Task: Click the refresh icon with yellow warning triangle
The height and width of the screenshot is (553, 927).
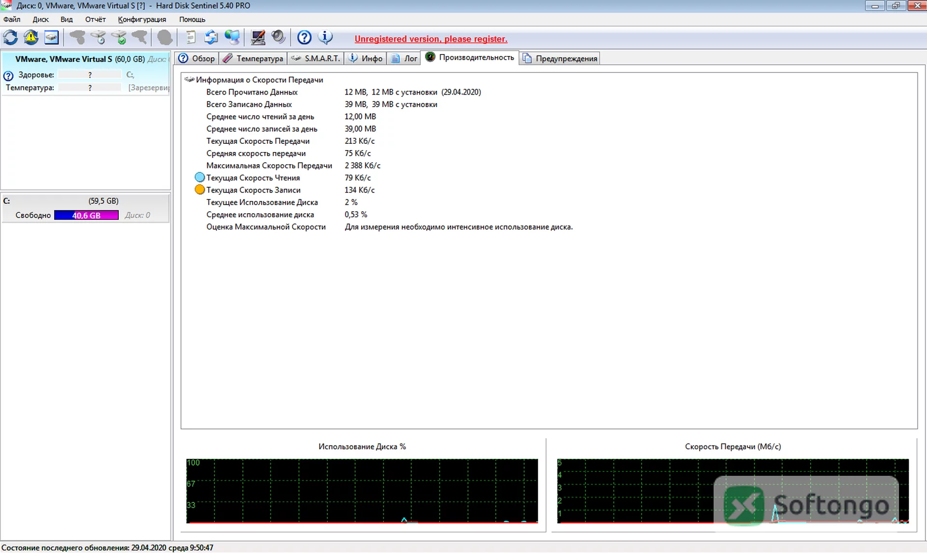Action: click(31, 37)
